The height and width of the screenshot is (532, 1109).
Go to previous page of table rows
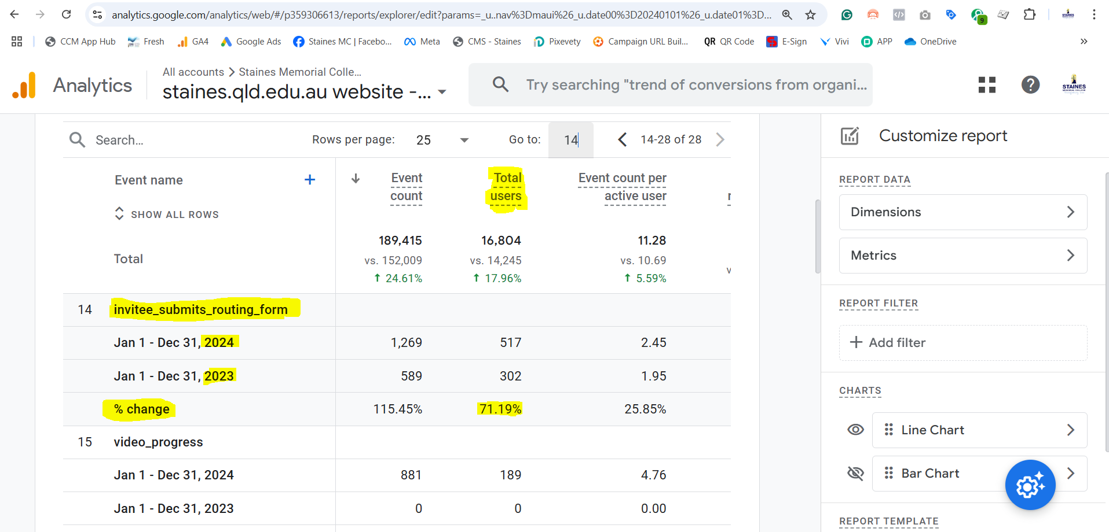coord(622,139)
